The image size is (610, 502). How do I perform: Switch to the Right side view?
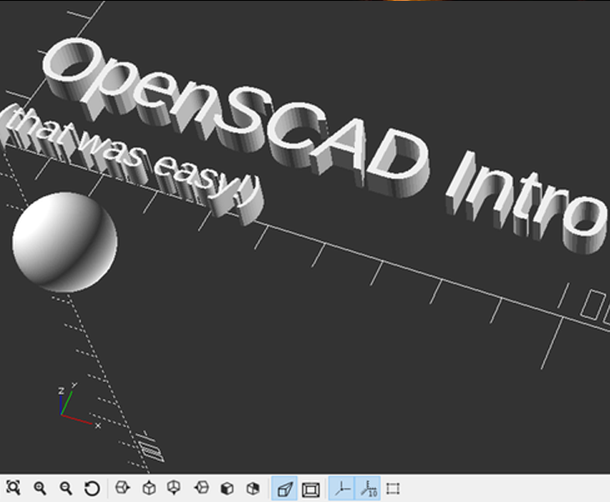point(123,488)
